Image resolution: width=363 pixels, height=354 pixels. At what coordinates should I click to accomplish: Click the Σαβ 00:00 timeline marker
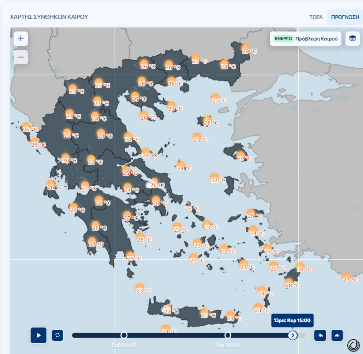point(124,335)
